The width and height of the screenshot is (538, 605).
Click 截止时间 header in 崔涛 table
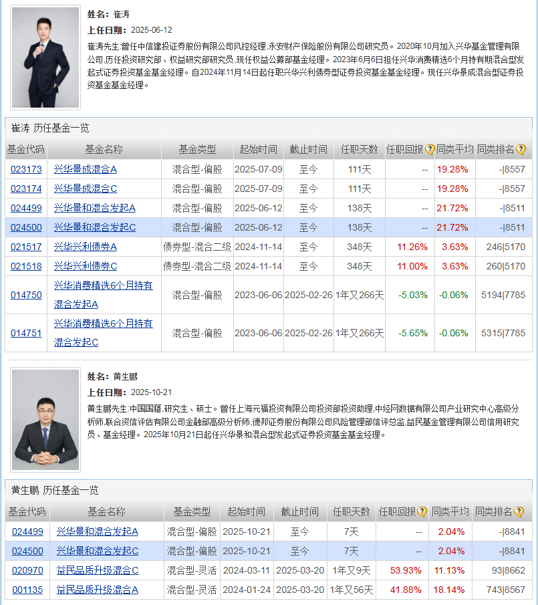[x=309, y=149]
